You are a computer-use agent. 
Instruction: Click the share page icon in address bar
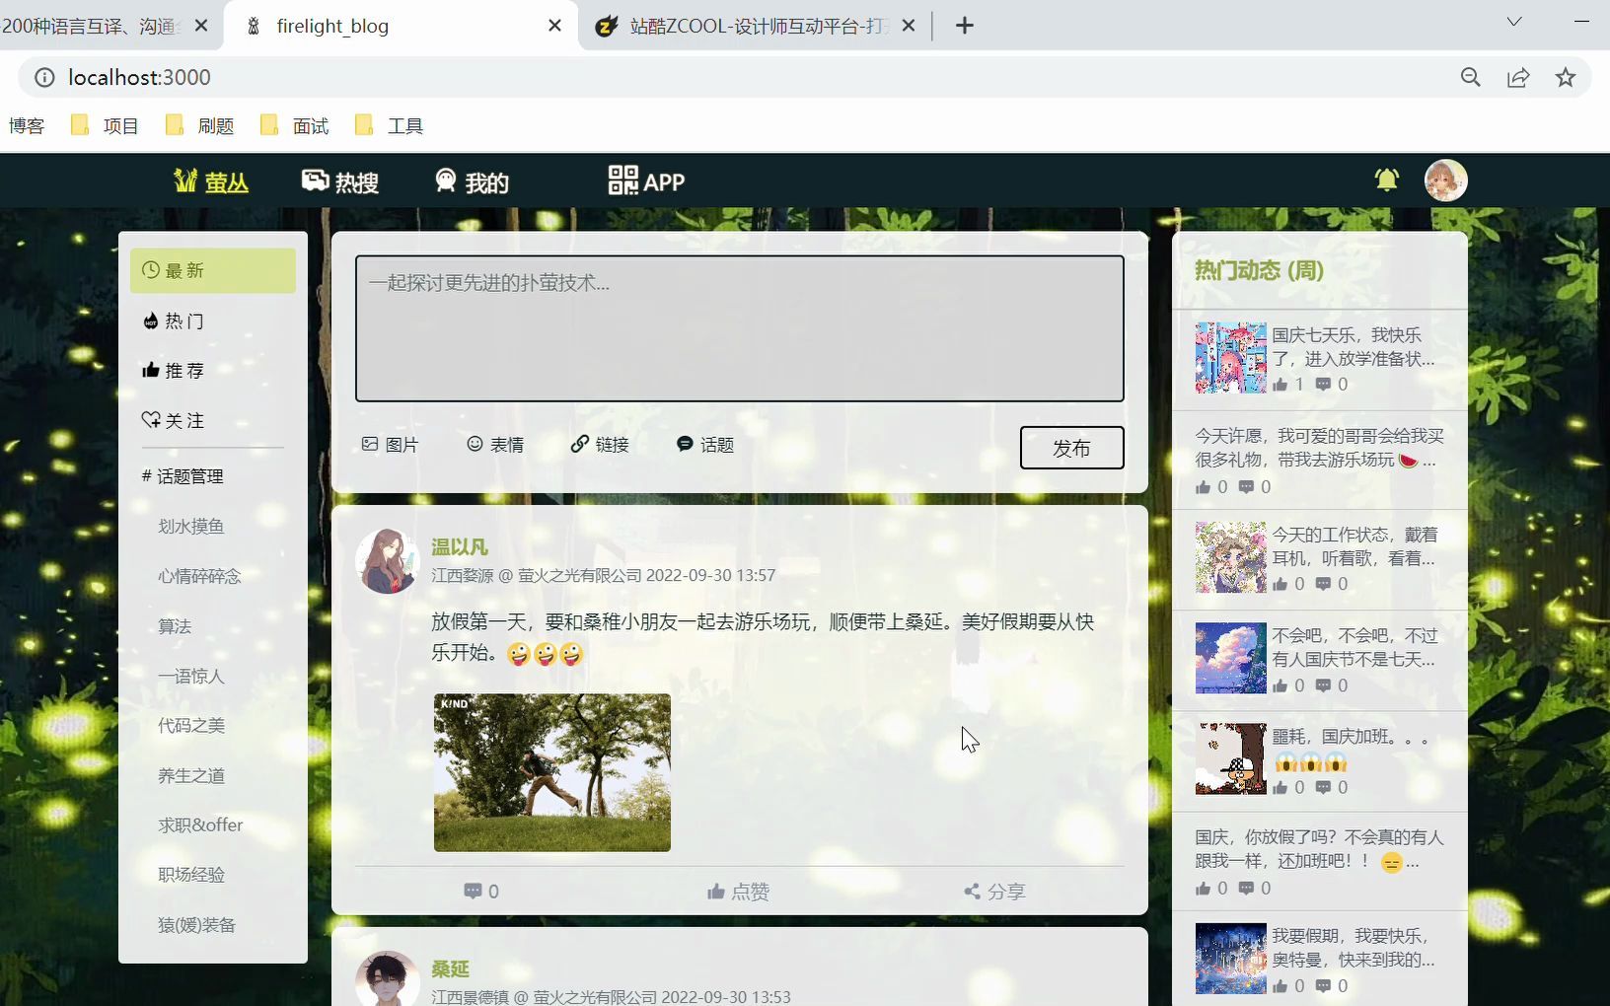1518,77
